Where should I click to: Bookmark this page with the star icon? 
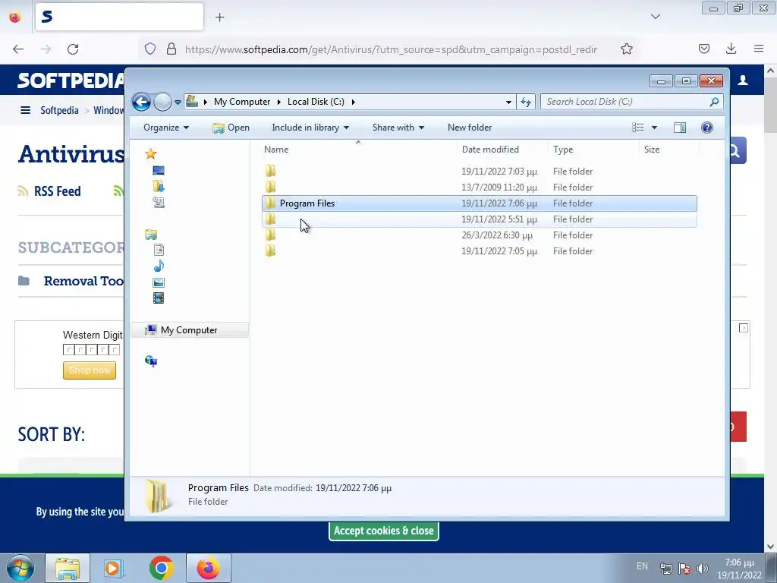(x=626, y=49)
